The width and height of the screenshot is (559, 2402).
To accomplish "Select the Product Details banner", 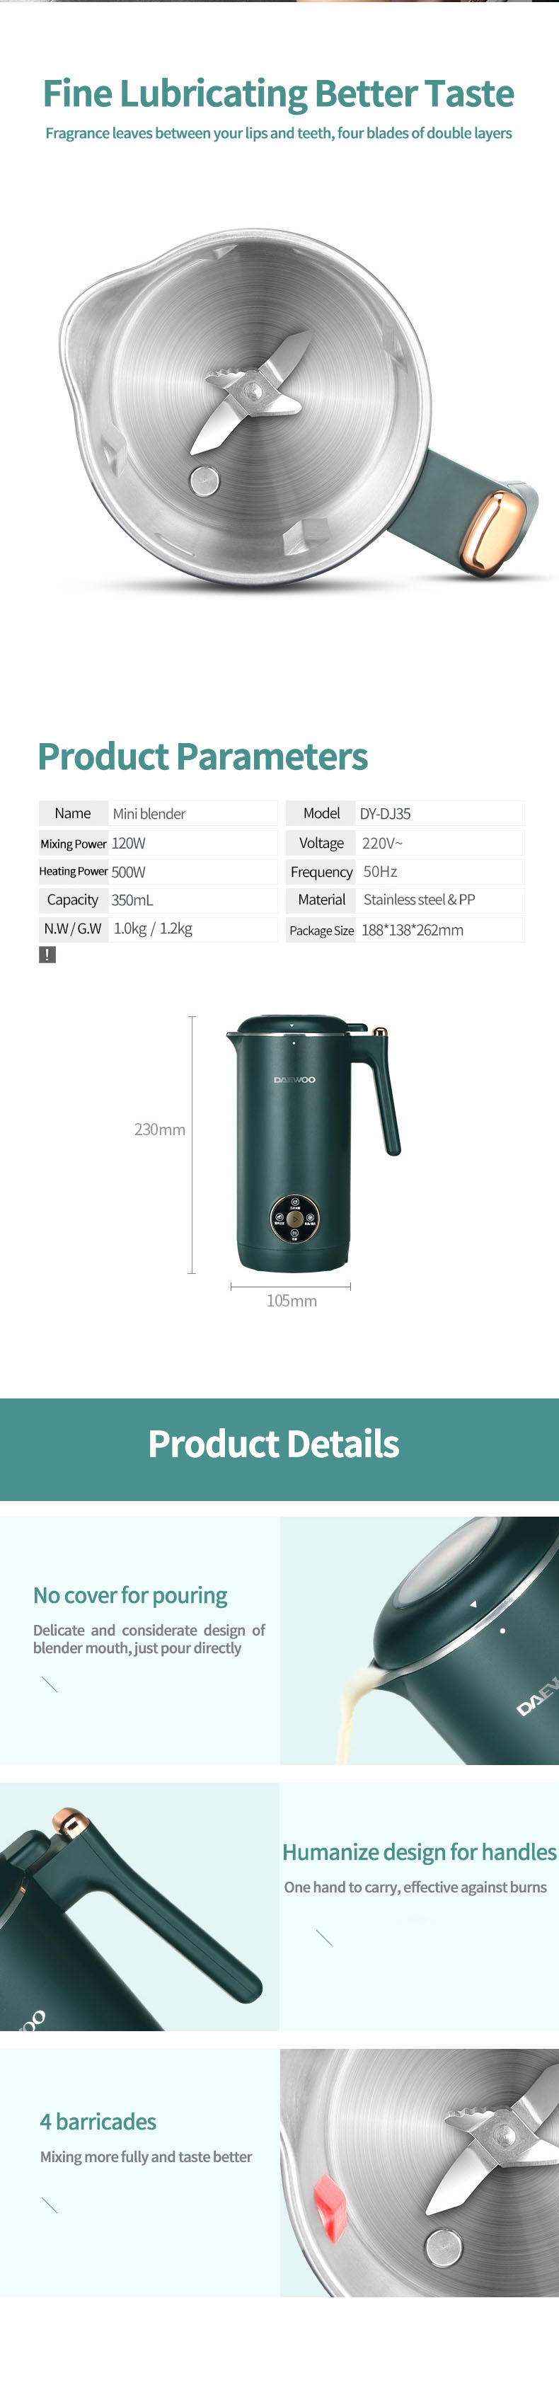I will [x=279, y=1448].
